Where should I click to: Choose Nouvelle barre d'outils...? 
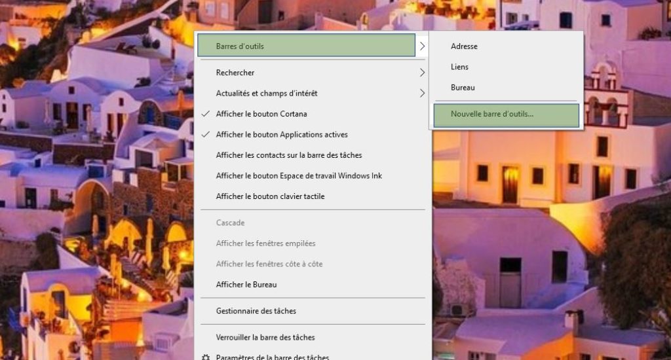(507, 115)
